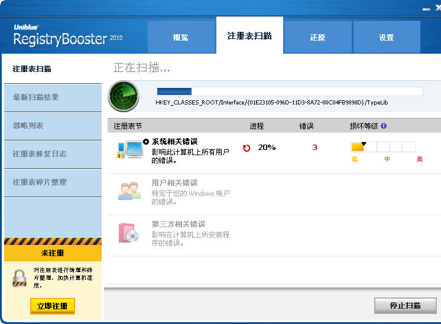Click the 高 damage level label
The width and height of the screenshot is (441, 324).
420,159
